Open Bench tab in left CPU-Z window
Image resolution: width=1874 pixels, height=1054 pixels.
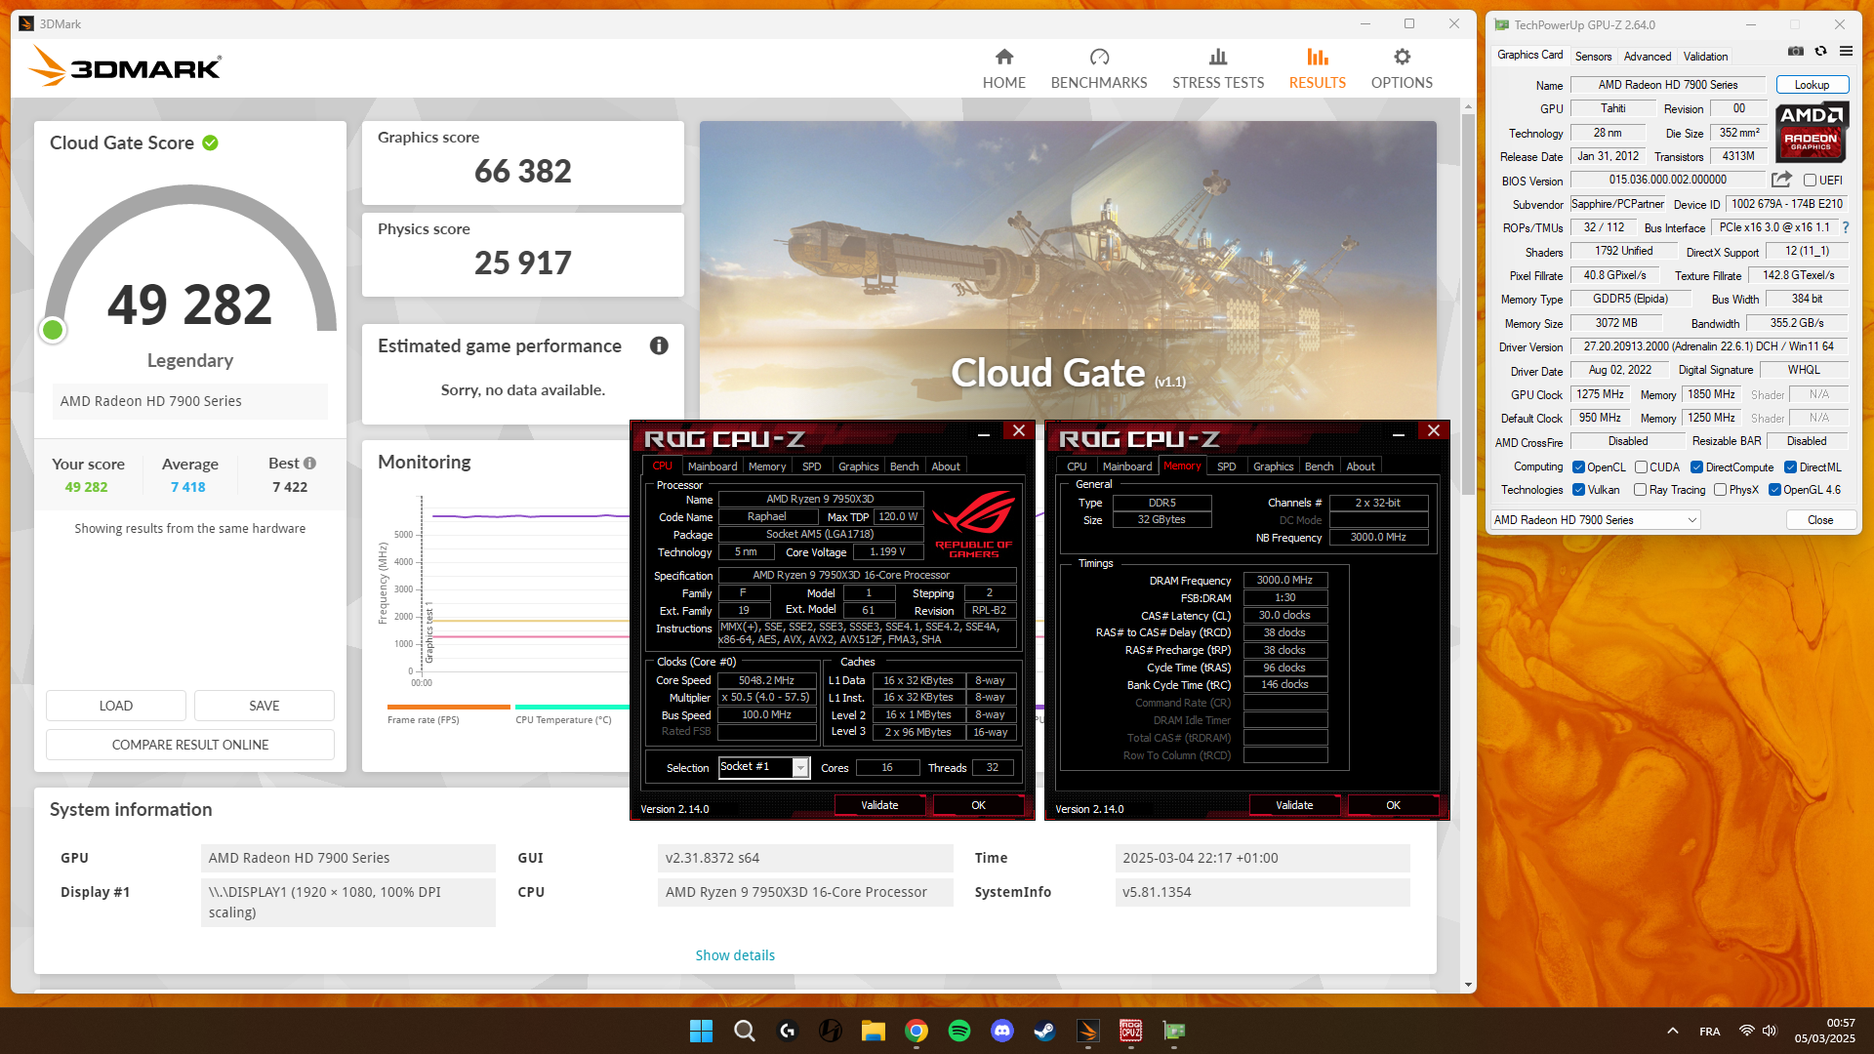[904, 466]
